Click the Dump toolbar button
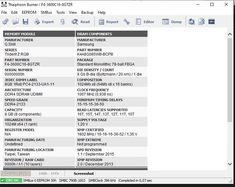This screenshot has width=235, height=187. point(172,22)
